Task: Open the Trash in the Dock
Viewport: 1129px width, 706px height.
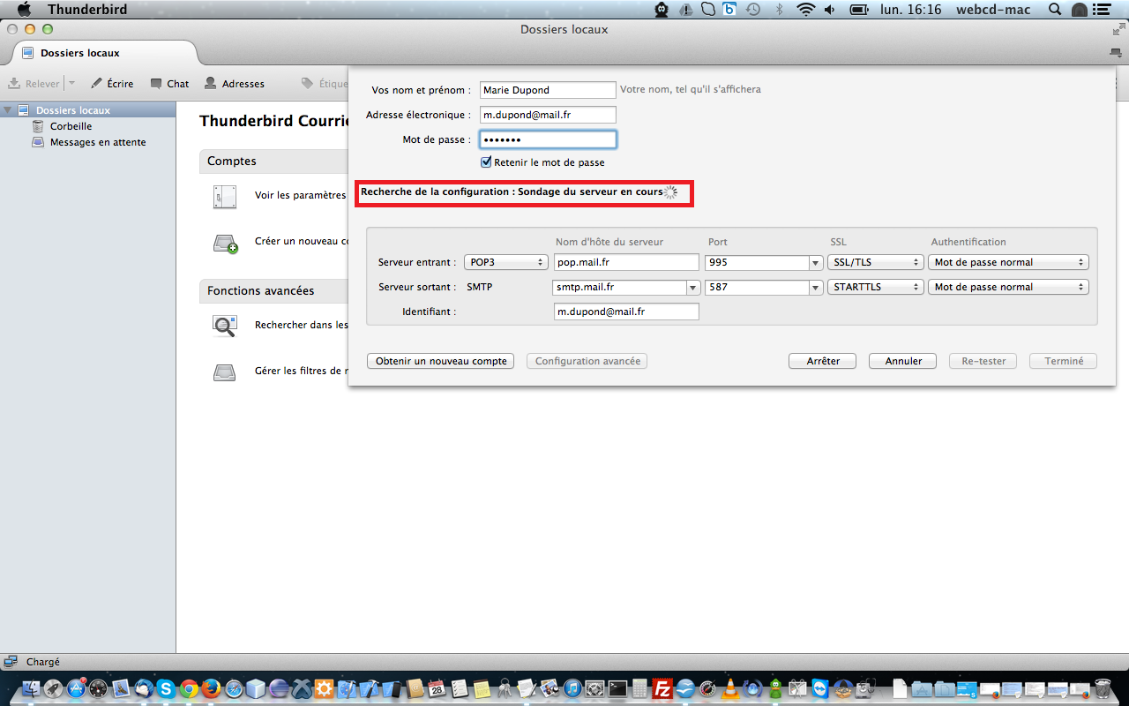Action: click(1103, 688)
